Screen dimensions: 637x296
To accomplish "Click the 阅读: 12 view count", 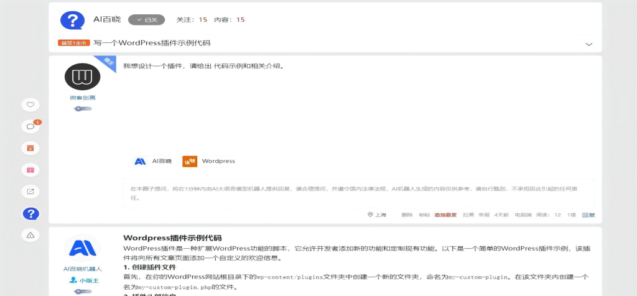I will 549,215.
